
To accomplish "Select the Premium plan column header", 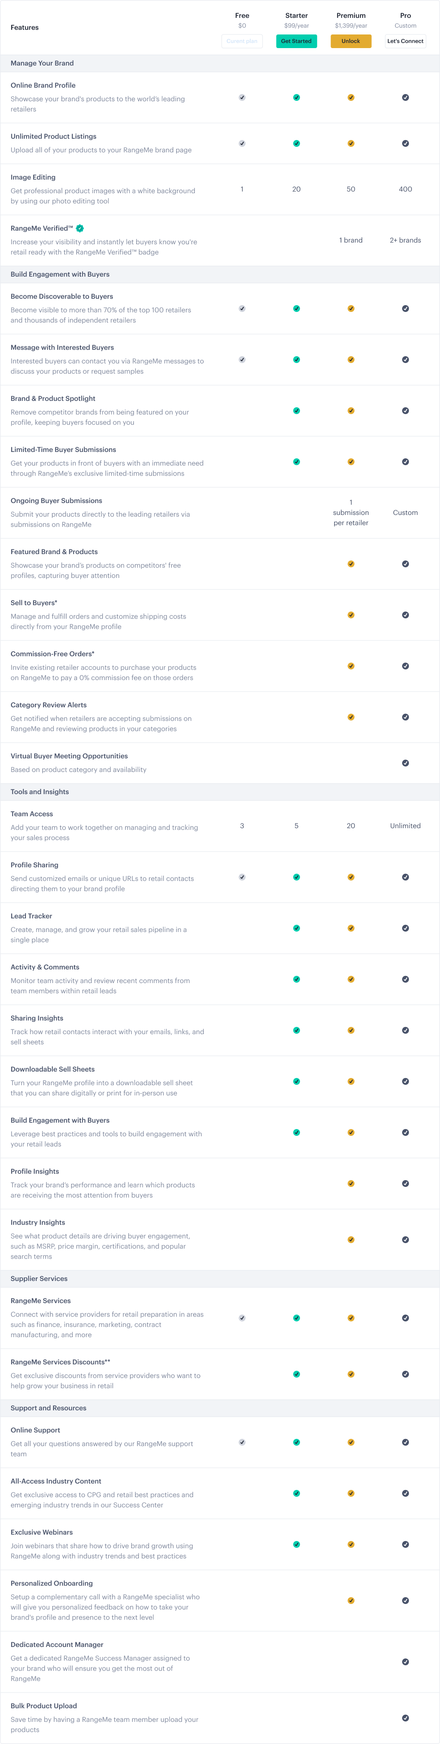I will [351, 15].
